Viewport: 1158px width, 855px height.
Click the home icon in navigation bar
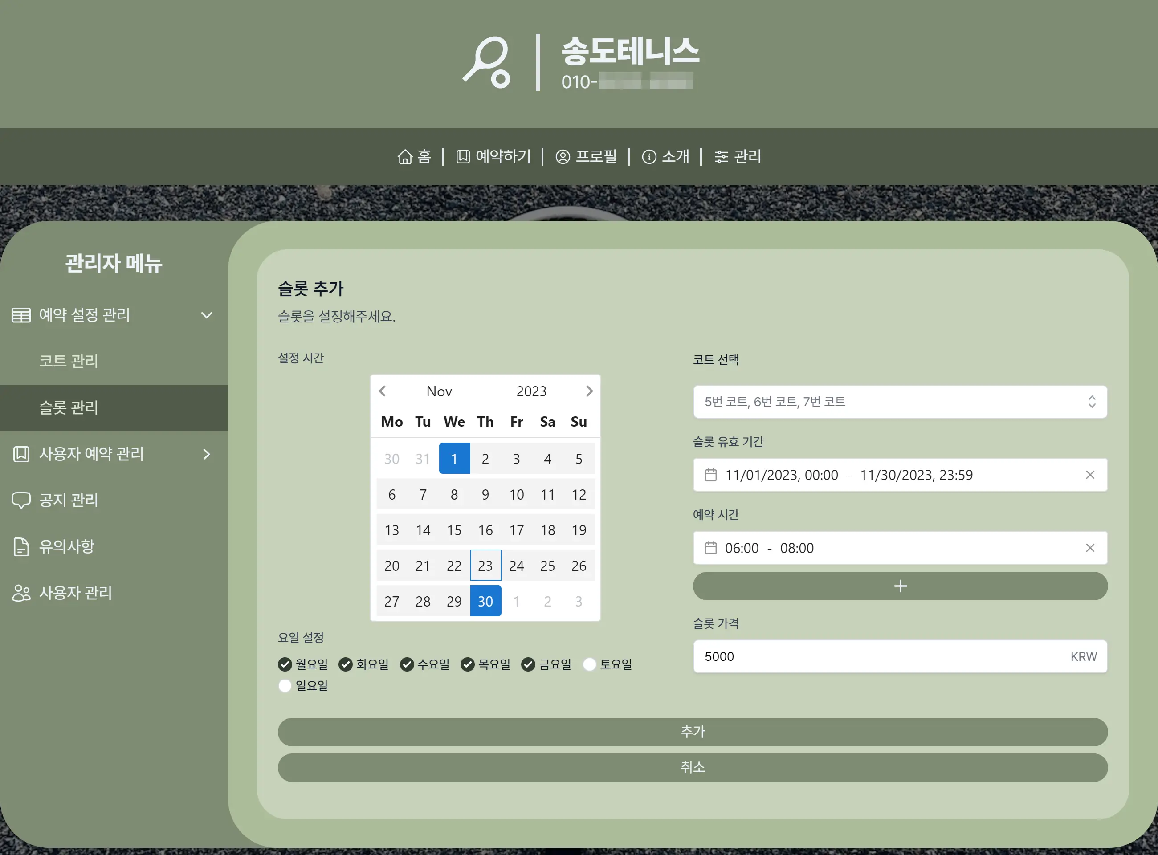click(x=405, y=156)
